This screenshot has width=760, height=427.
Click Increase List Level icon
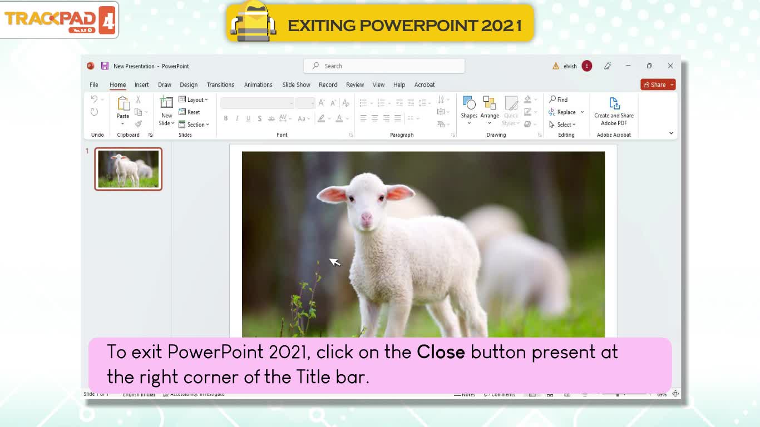(x=411, y=103)
